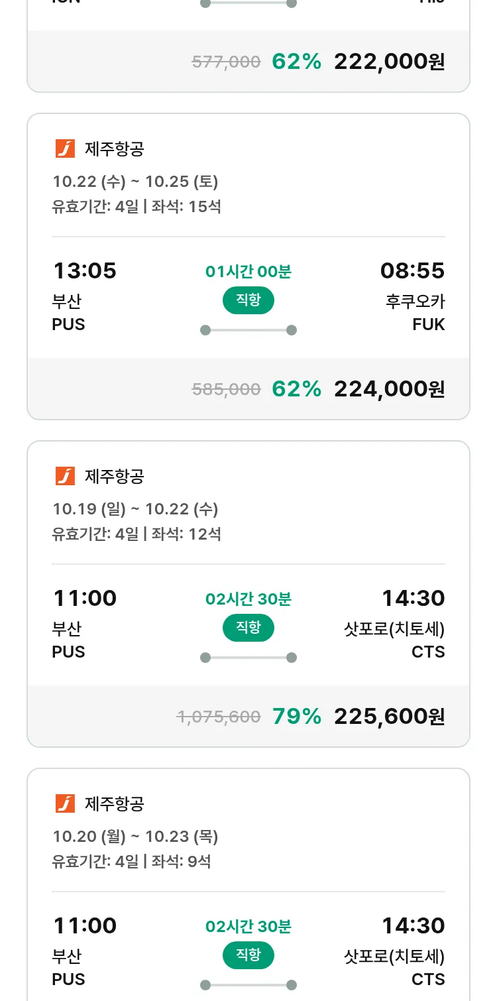This screenshot has width=497, height=1001.
Task: Tap the struck-through 585,000 original price
Action: (x=226, y=390)
